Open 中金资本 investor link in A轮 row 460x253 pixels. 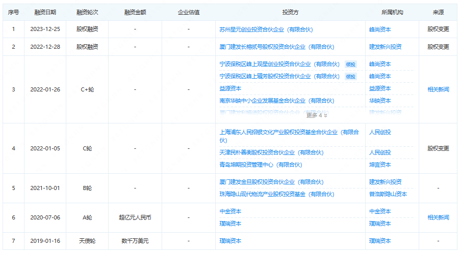(x=231, y=211)
